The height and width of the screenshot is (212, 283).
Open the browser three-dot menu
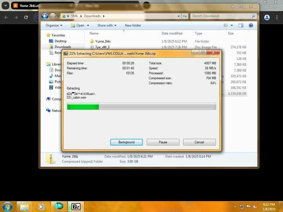[x=277, y=17]
